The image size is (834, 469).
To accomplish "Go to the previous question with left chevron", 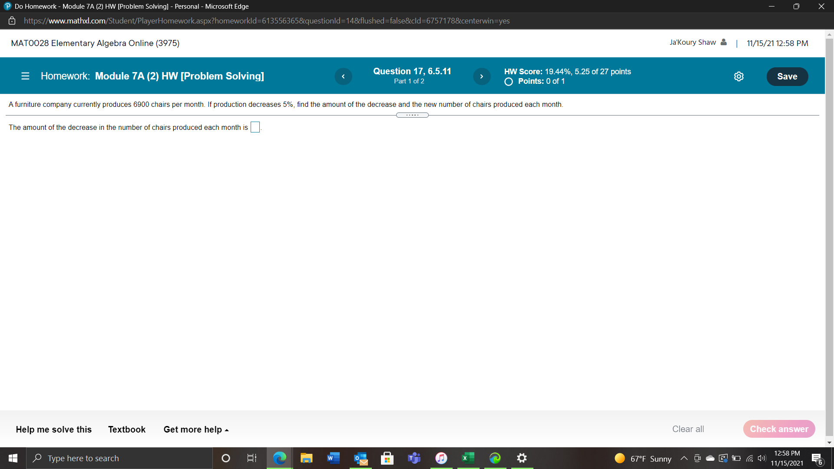I will pos(343,76).
